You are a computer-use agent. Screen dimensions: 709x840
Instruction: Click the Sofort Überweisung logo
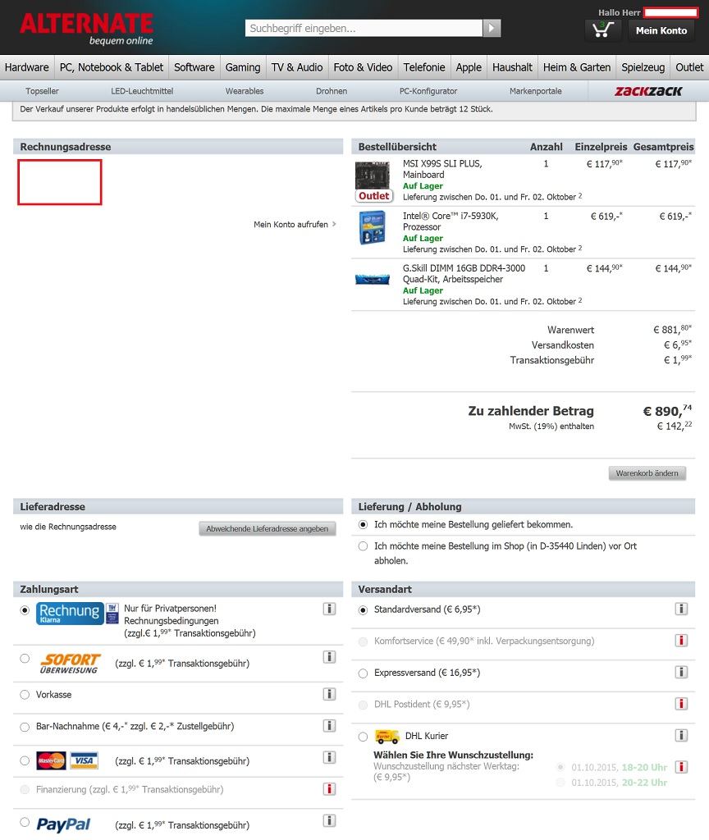click(70, 663)
